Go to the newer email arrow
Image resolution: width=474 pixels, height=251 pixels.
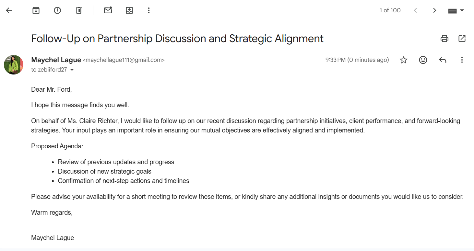click(415, 10)
